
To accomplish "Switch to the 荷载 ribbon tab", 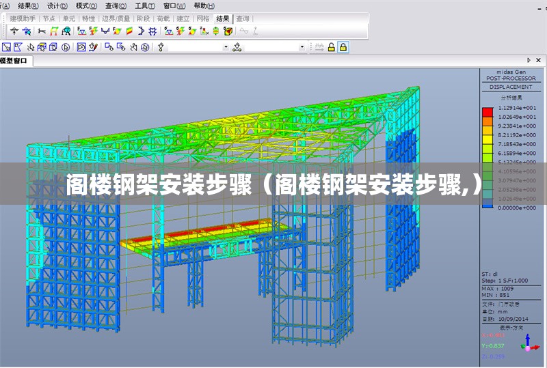I will [163, 18].
